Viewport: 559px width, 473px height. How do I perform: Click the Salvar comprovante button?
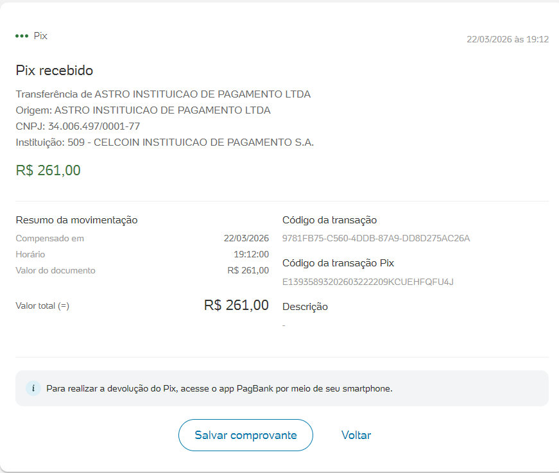(x=245, y=435)
